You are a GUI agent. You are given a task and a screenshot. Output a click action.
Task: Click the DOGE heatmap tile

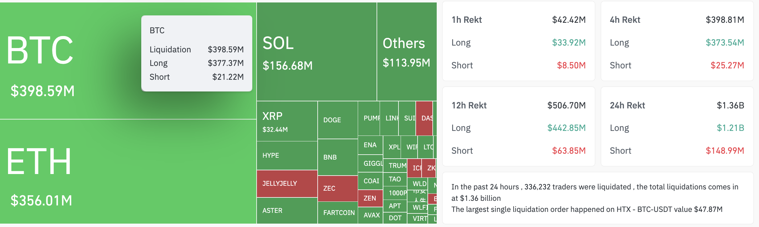pyautogui.click(x=337, y=120)
